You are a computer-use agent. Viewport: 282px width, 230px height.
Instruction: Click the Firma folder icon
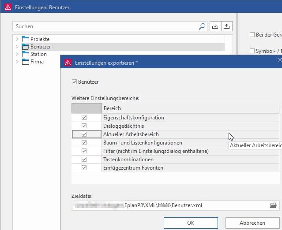pos(25,62)
